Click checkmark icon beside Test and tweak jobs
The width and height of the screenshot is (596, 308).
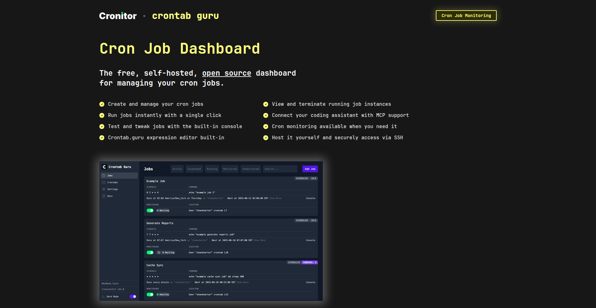point(102,127)
